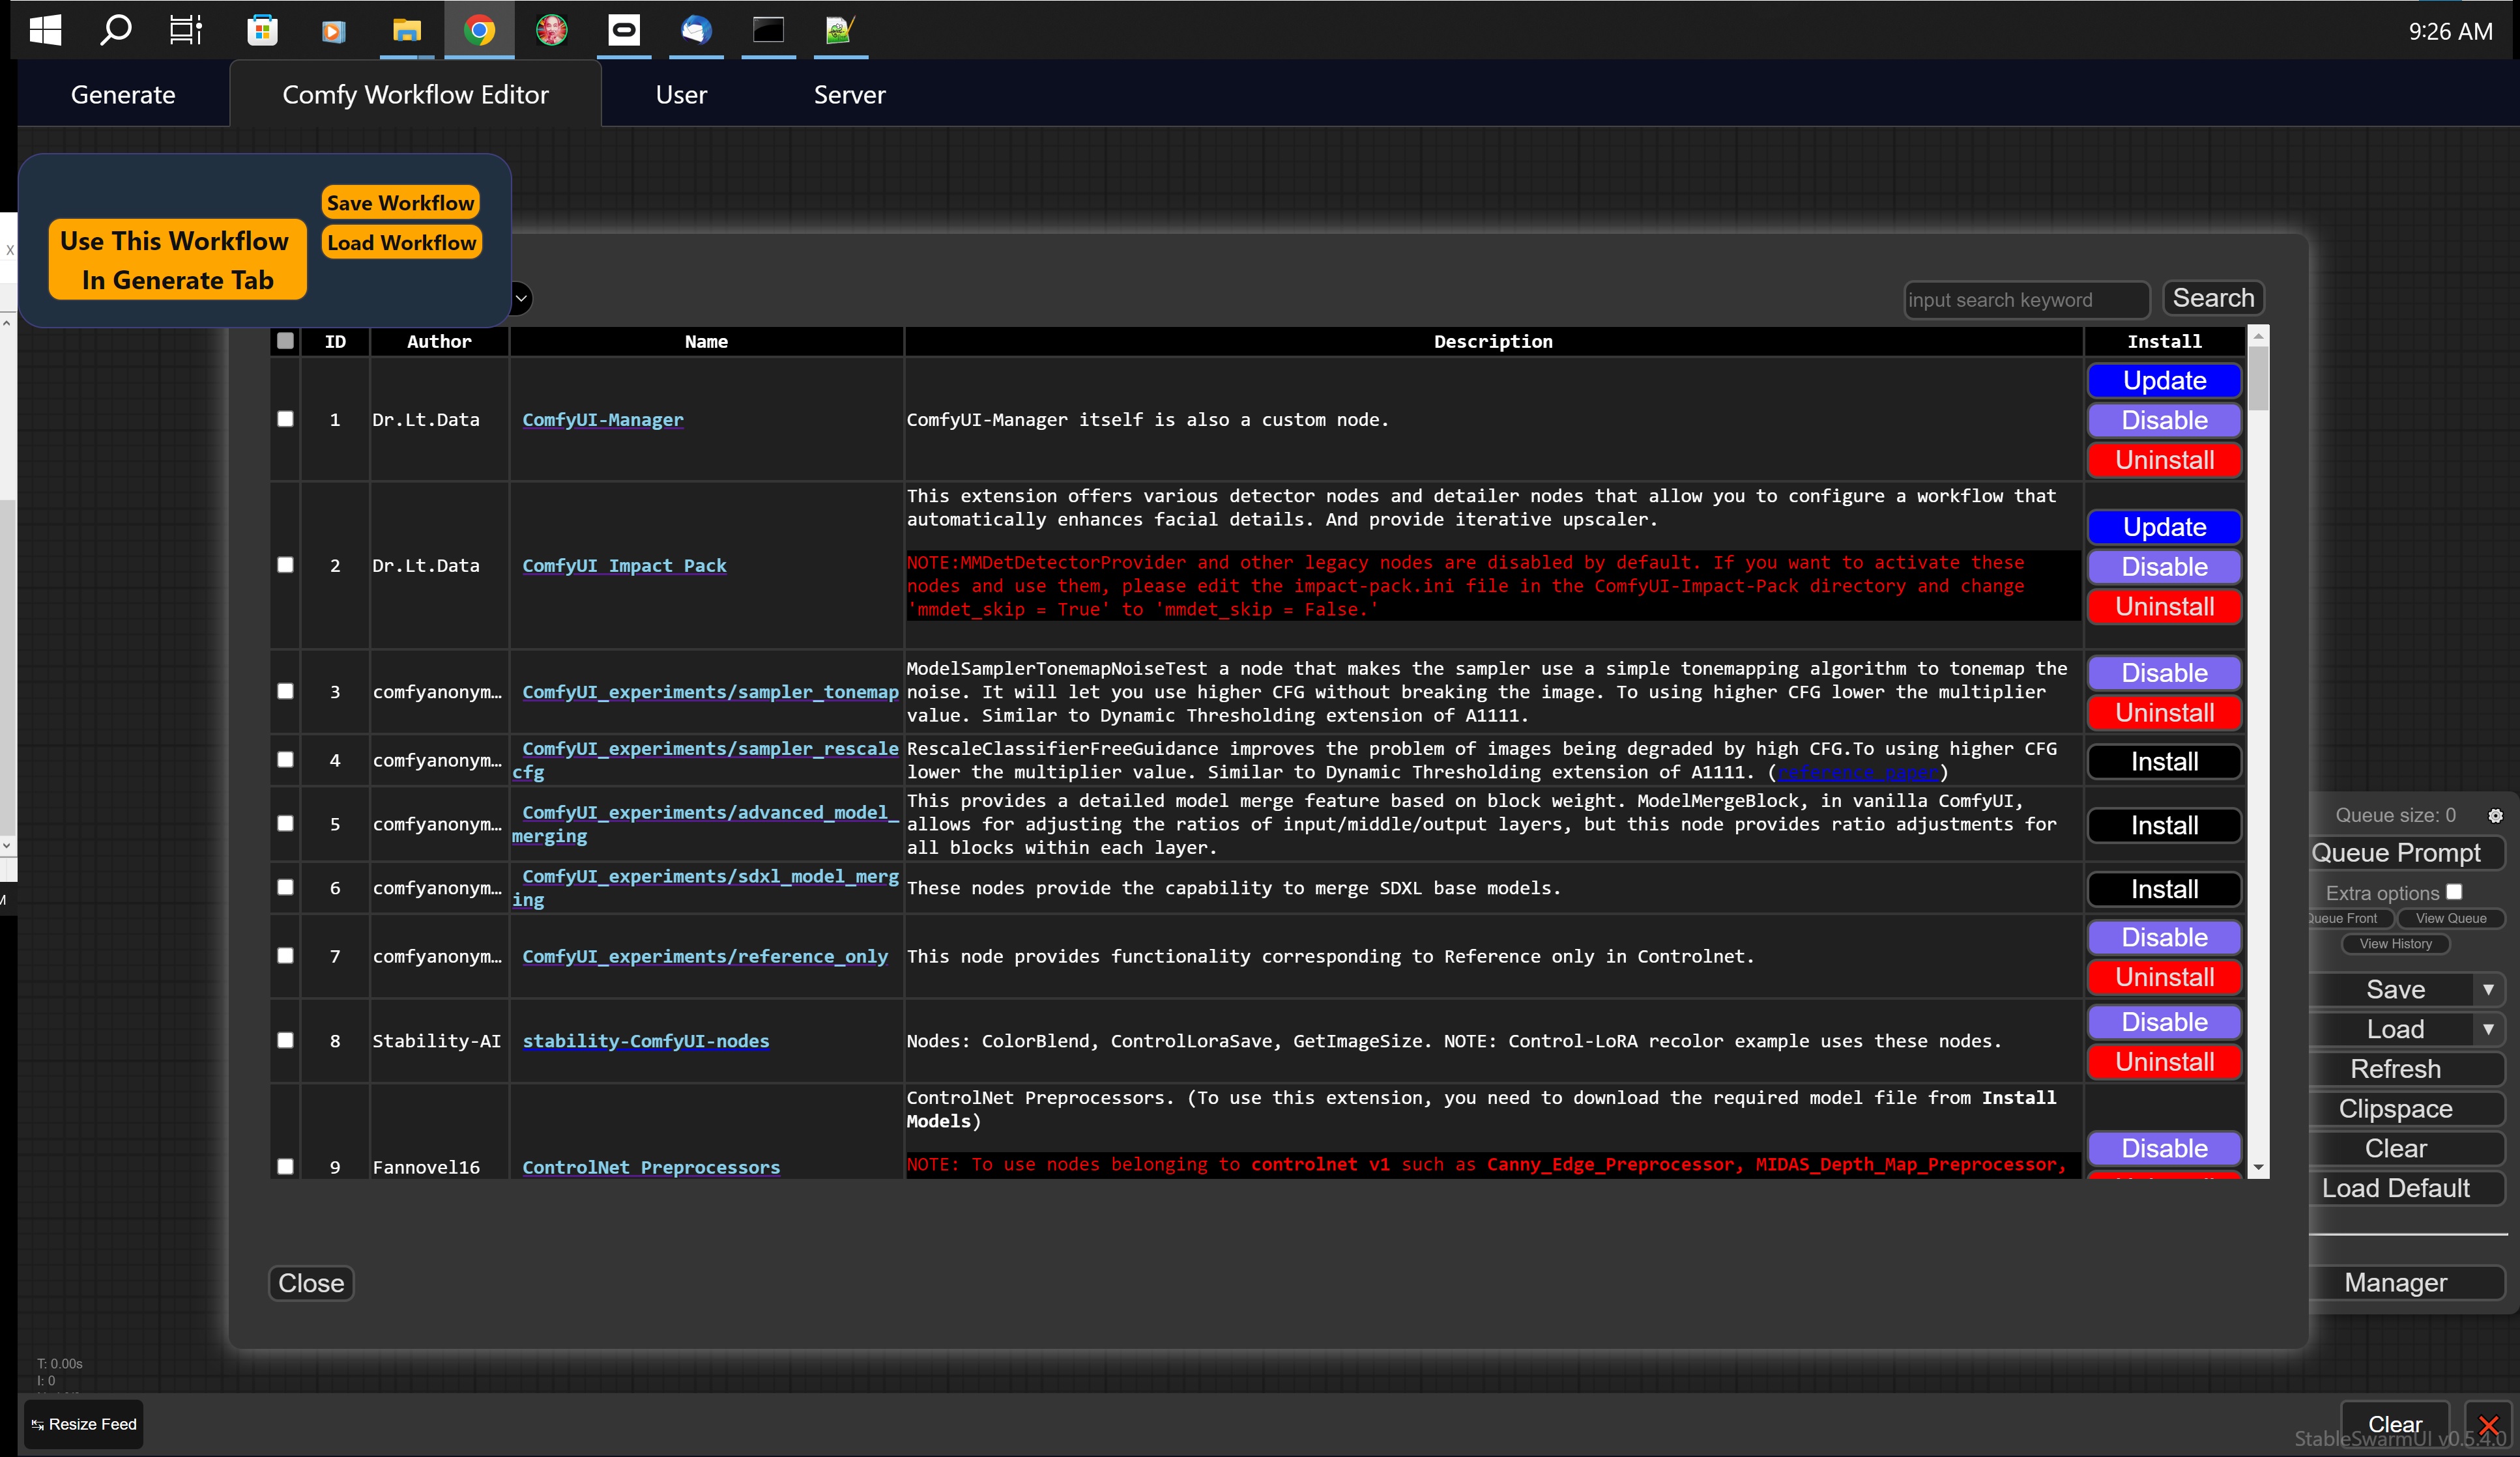
Task: Open ComfyUI queue settings gear icon
Action: pos(2495,815)
